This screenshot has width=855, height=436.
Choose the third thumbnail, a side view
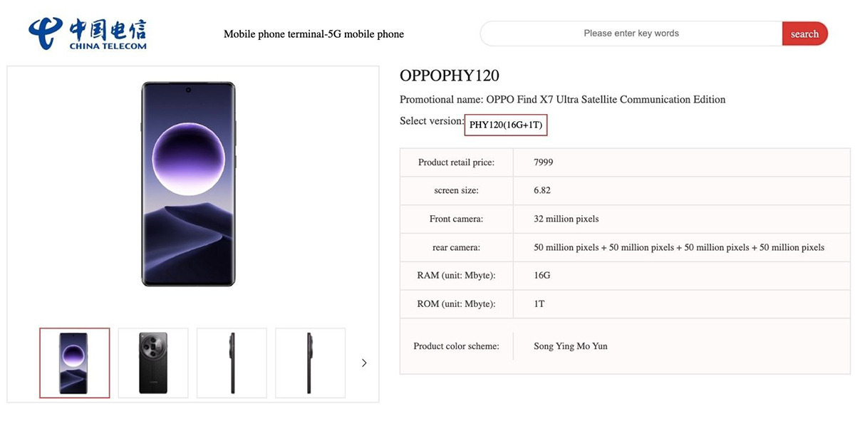coord(232,363)
